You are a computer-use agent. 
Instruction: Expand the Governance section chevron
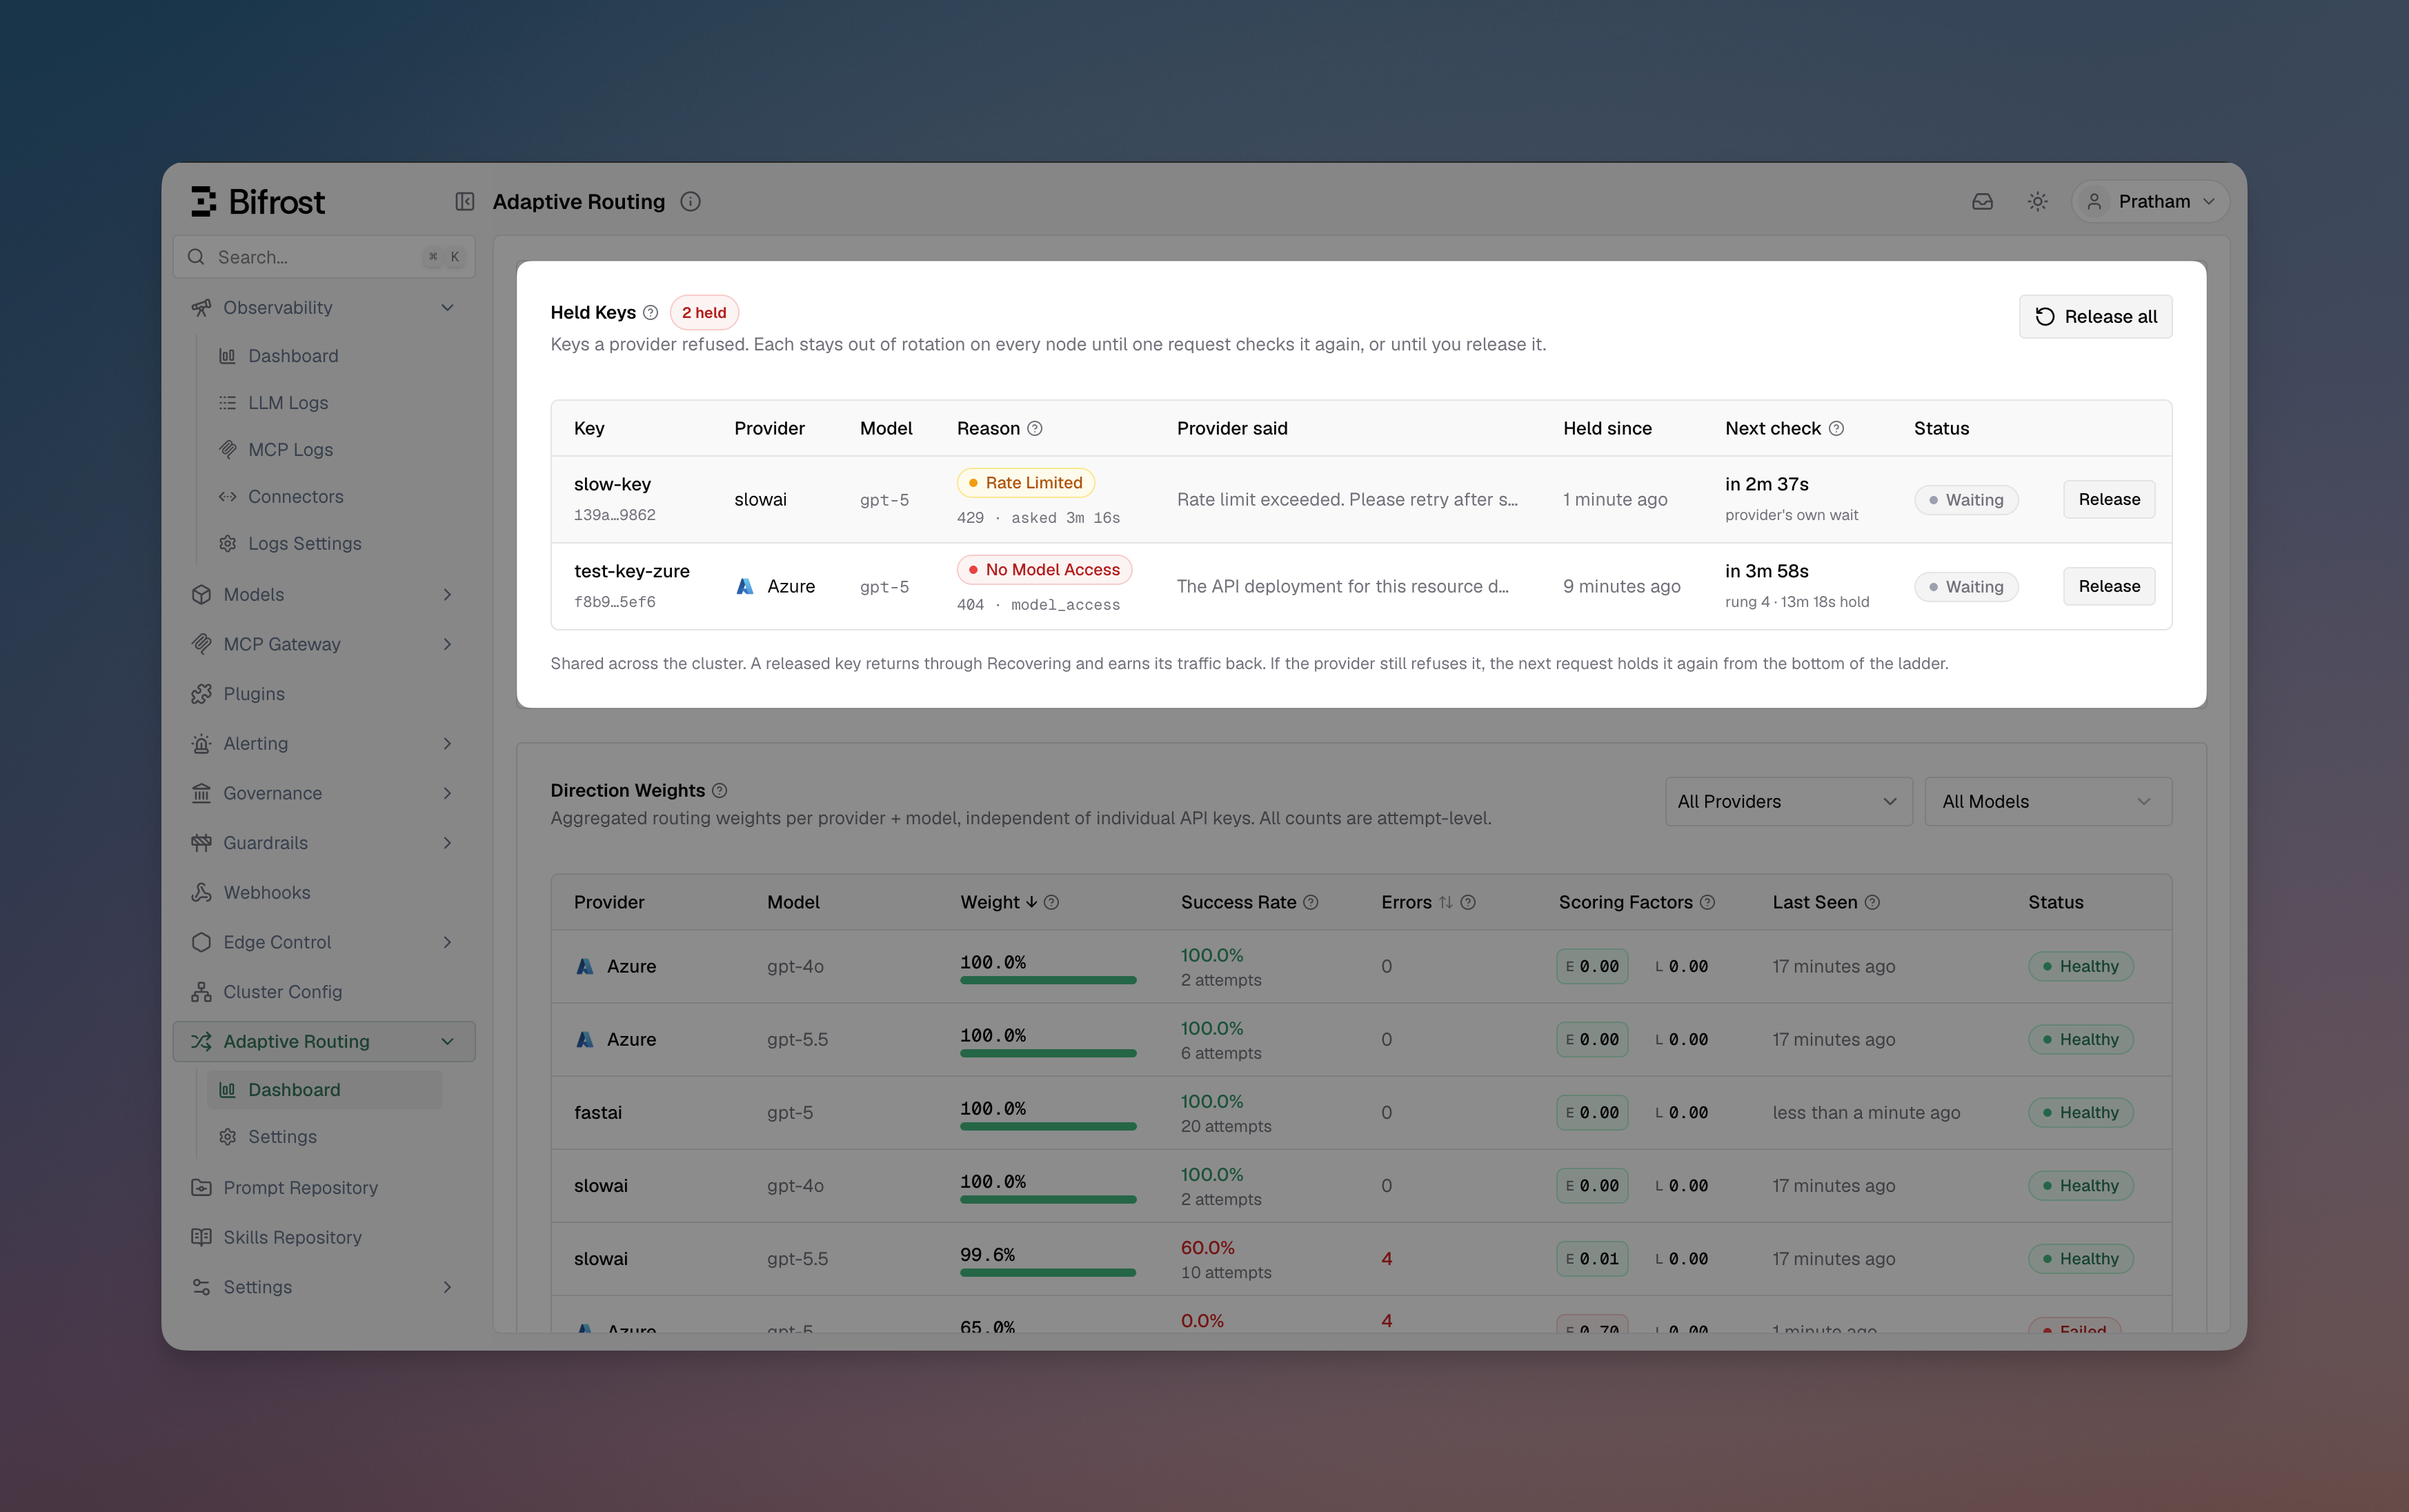click(447, 794)
